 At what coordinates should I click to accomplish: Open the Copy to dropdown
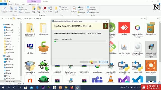tap(39, 10)
